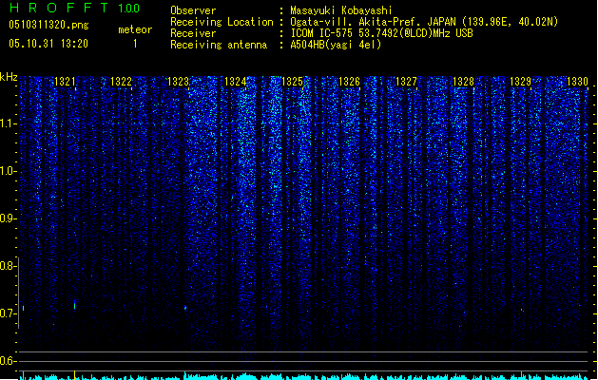Click the 0.9 kHz axis label

click(x=8, y=218)
